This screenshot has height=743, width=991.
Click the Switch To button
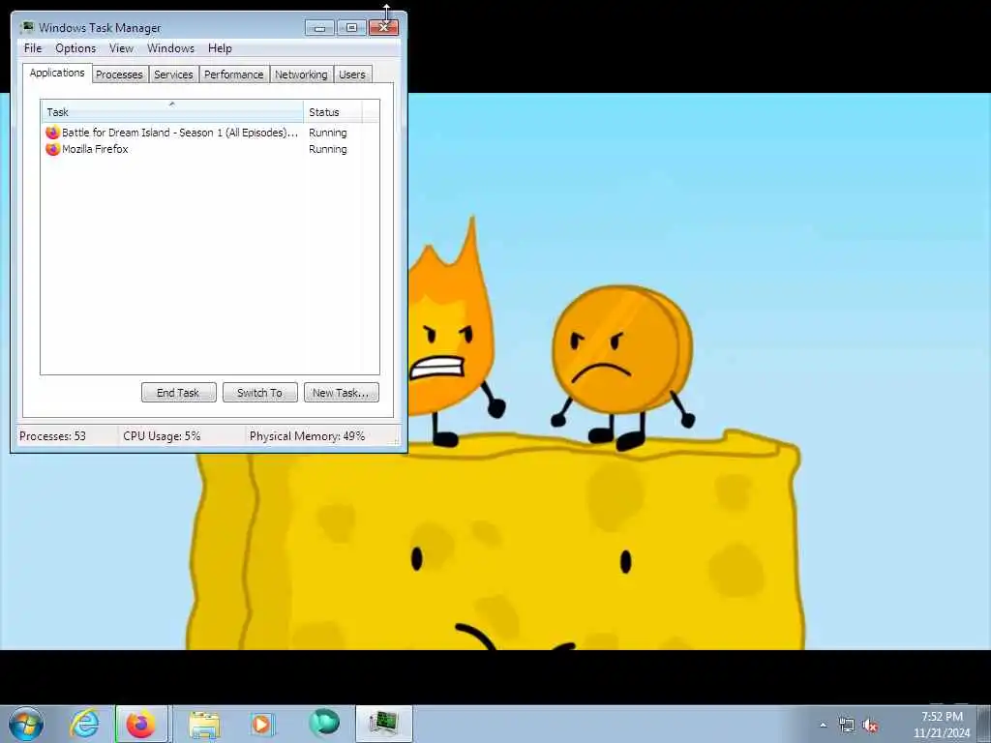(x=259, y=393)
